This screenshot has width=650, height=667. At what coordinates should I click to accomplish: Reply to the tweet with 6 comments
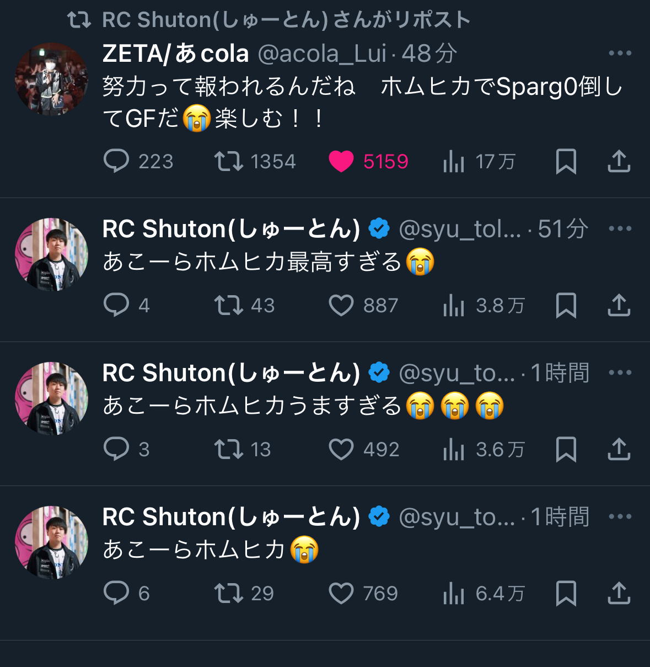[x=116, y=594]
